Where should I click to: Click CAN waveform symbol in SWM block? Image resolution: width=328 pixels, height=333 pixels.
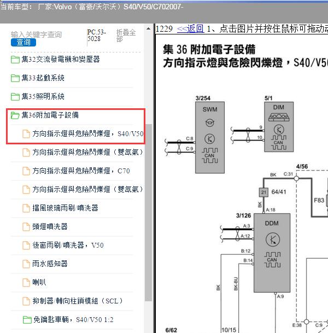[210, 156]
